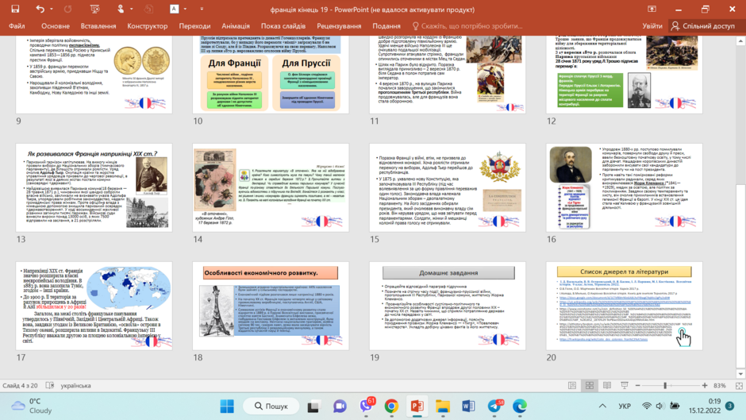Click the Увійти sign-in button
The width and height of the screenshot is (746, 420).
[652, 26]
